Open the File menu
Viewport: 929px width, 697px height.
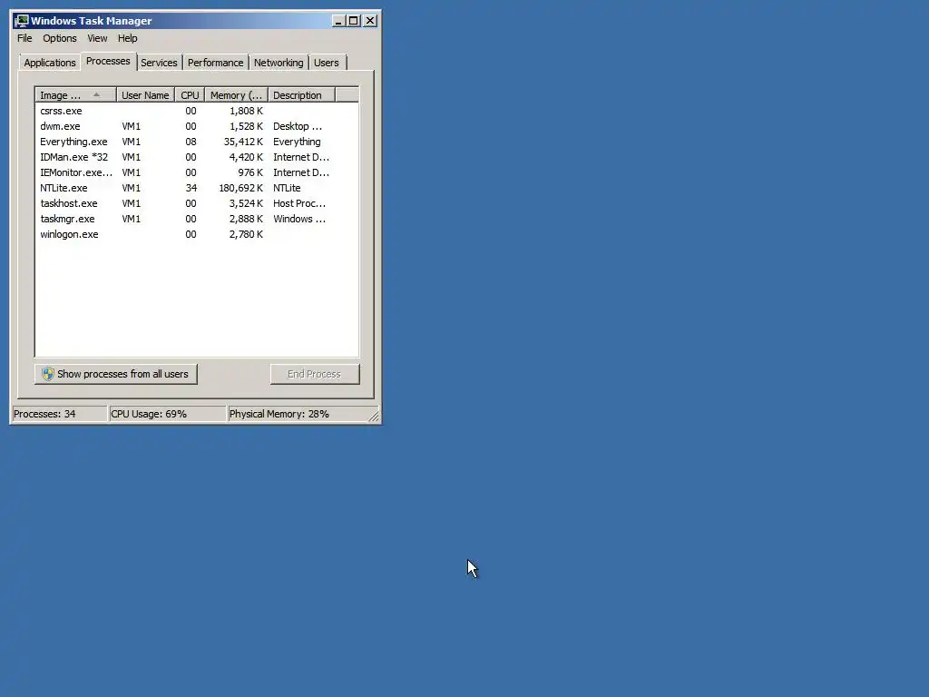pyautogui.click(x=24, y=38)
